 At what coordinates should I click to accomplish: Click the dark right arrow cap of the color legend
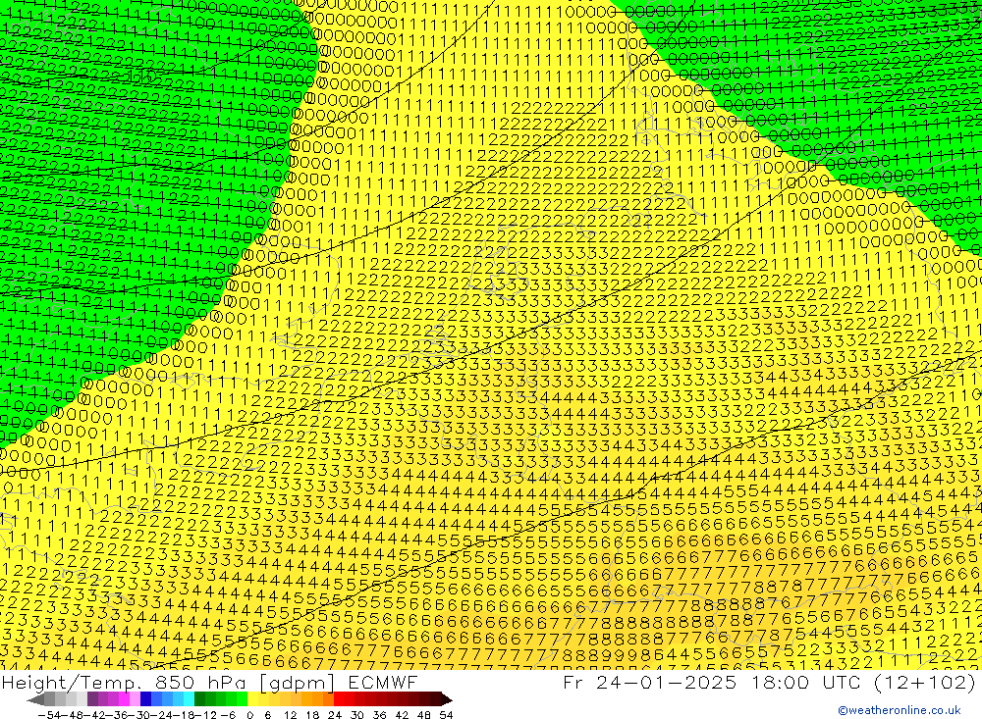[447, 699]
